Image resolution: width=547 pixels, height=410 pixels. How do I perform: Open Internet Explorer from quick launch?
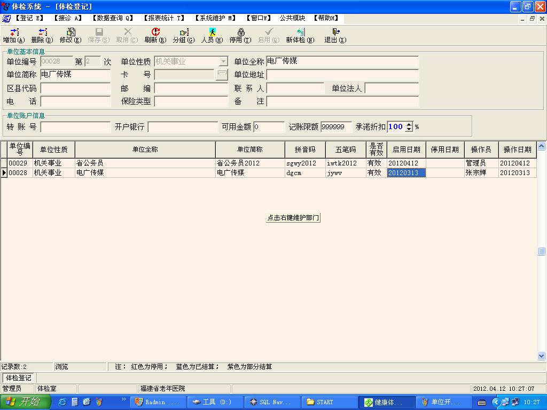click(x=62, y=402)
